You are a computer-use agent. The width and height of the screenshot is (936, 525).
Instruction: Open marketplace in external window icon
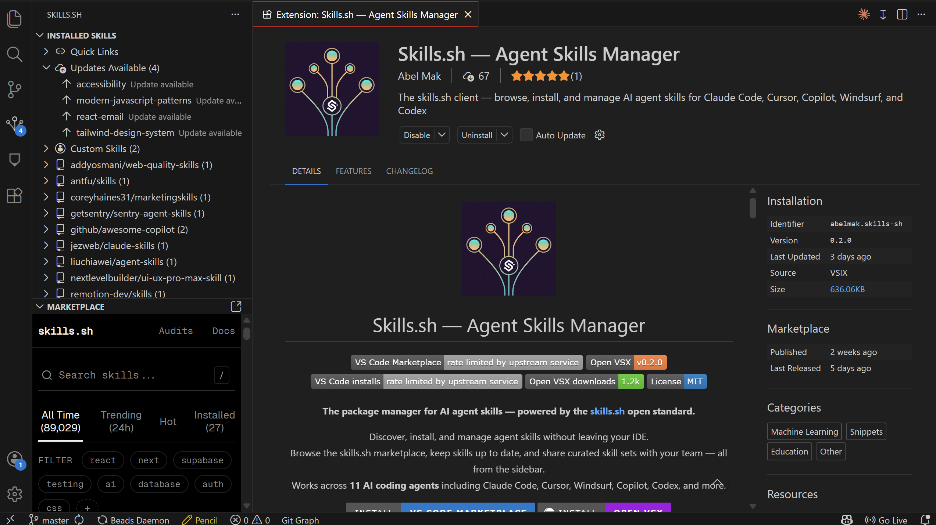(x=236, y=306)
